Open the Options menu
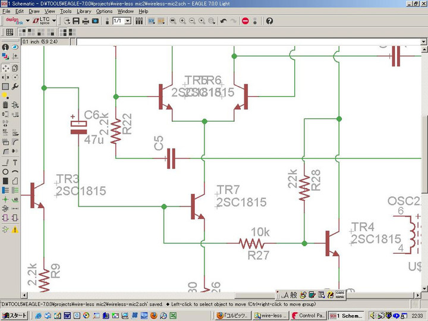Viewport: 428px width, 321px height. tap(104, 11)
